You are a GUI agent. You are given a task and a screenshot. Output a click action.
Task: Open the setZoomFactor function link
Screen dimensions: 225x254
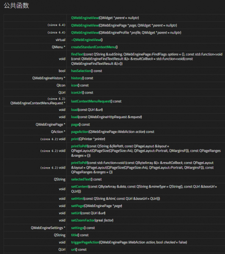coord(83,220)
